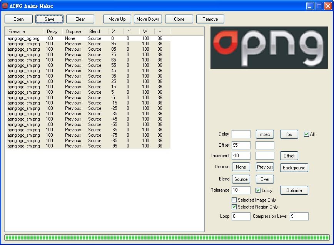
Task: Select the apnglogo_bg.png row
Action: coord(23,38)
